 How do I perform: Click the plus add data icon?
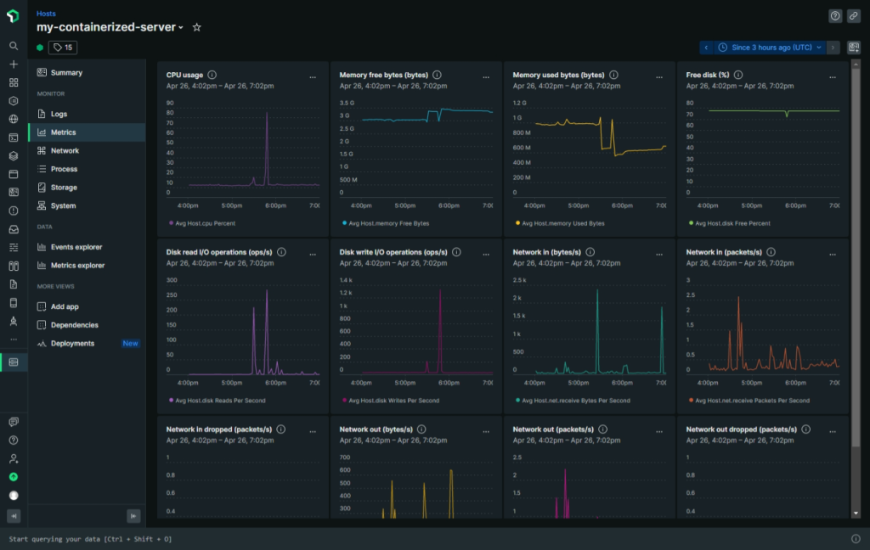coord(14,65)
